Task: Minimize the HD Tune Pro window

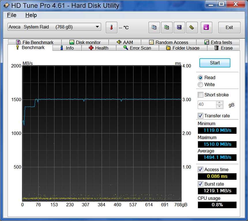Action: [211, 4]
